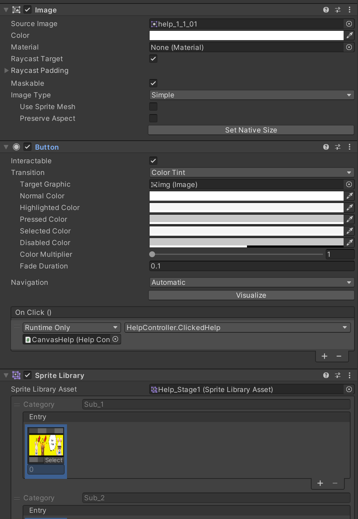Open the Runtime Only event mode dropdown
Image resolution: width=358 pixels, height=519 pixels.
pyautogui.click(x=71, y=327)
